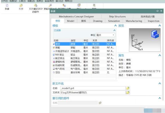The height and width of the screenshot is (113, 165).
Task: Collapse the 过滤器 filter section
Action: coord(114,30)
